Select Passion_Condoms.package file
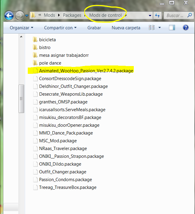Image resolution: width=195 pixels, height=214 pixels. point(65,180)
